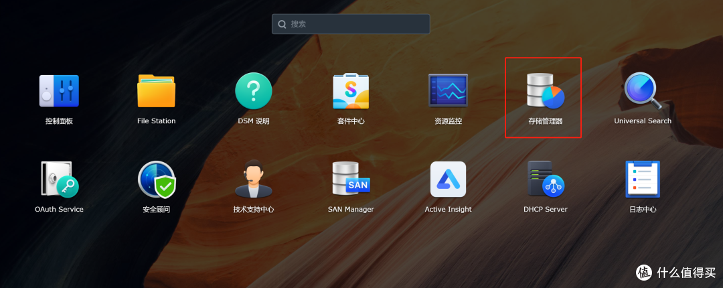723x288 pixels.
Task: Click the 资源监控 text label
Action: 448,121
